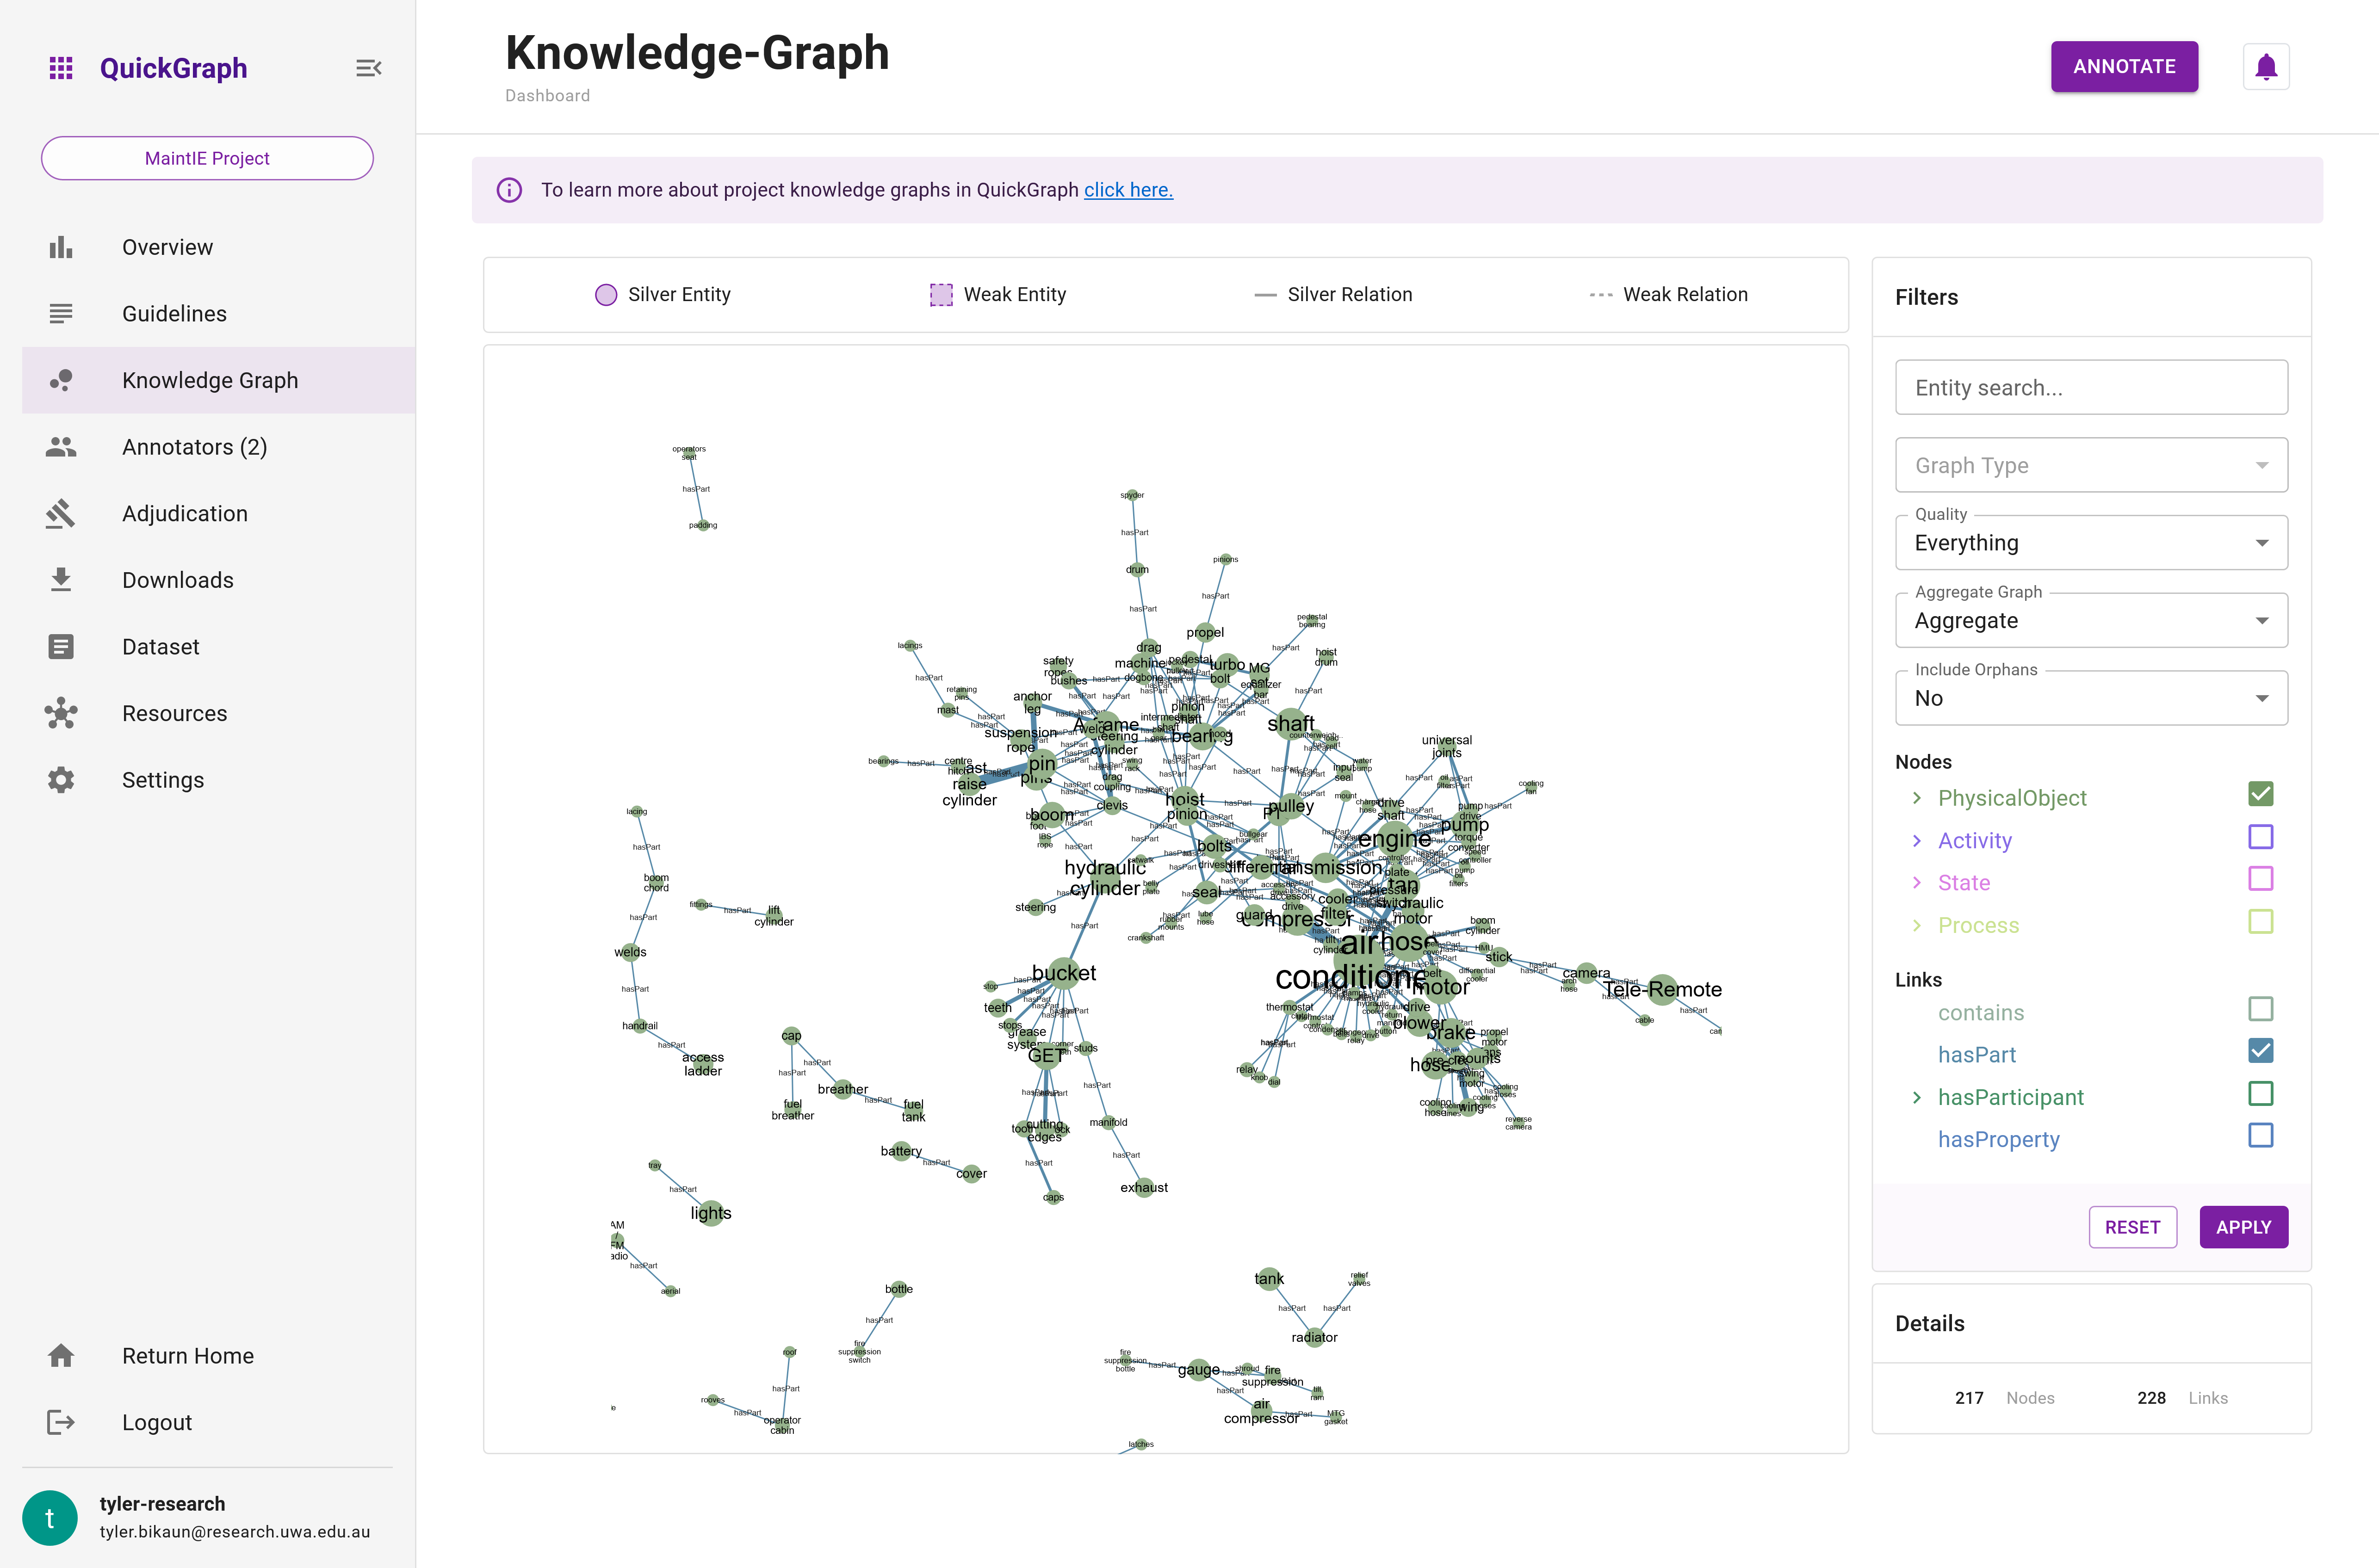Open the Graph Type dropdown
This screenshot has width=2379, height=1568.
click(2091, 465)
